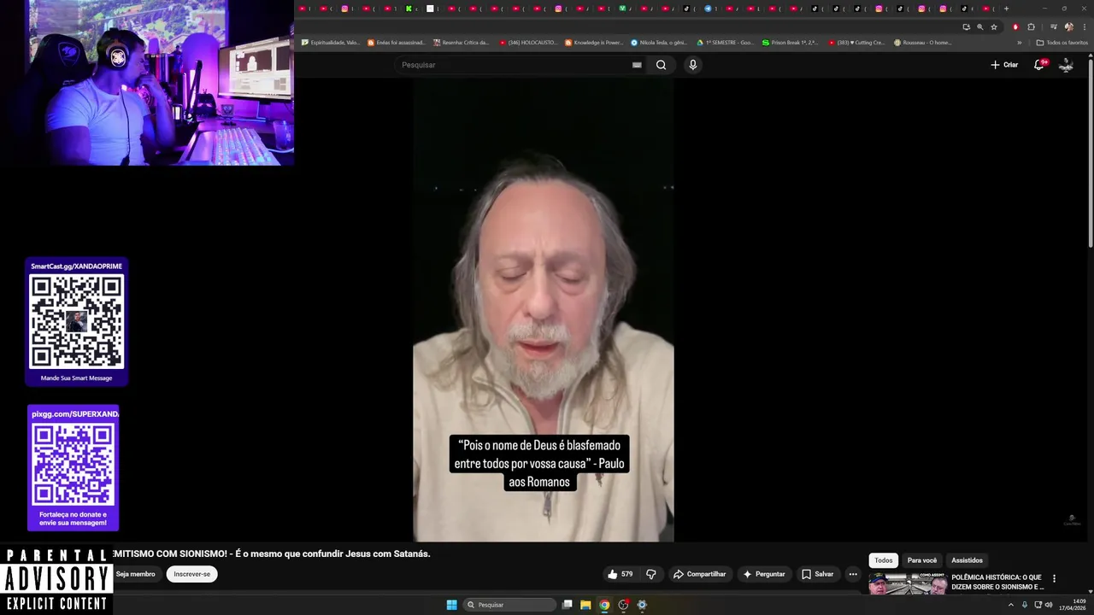Open the Chrome profile avatar
This screenshot has height=615, width=1094.
coord(1068,26)
